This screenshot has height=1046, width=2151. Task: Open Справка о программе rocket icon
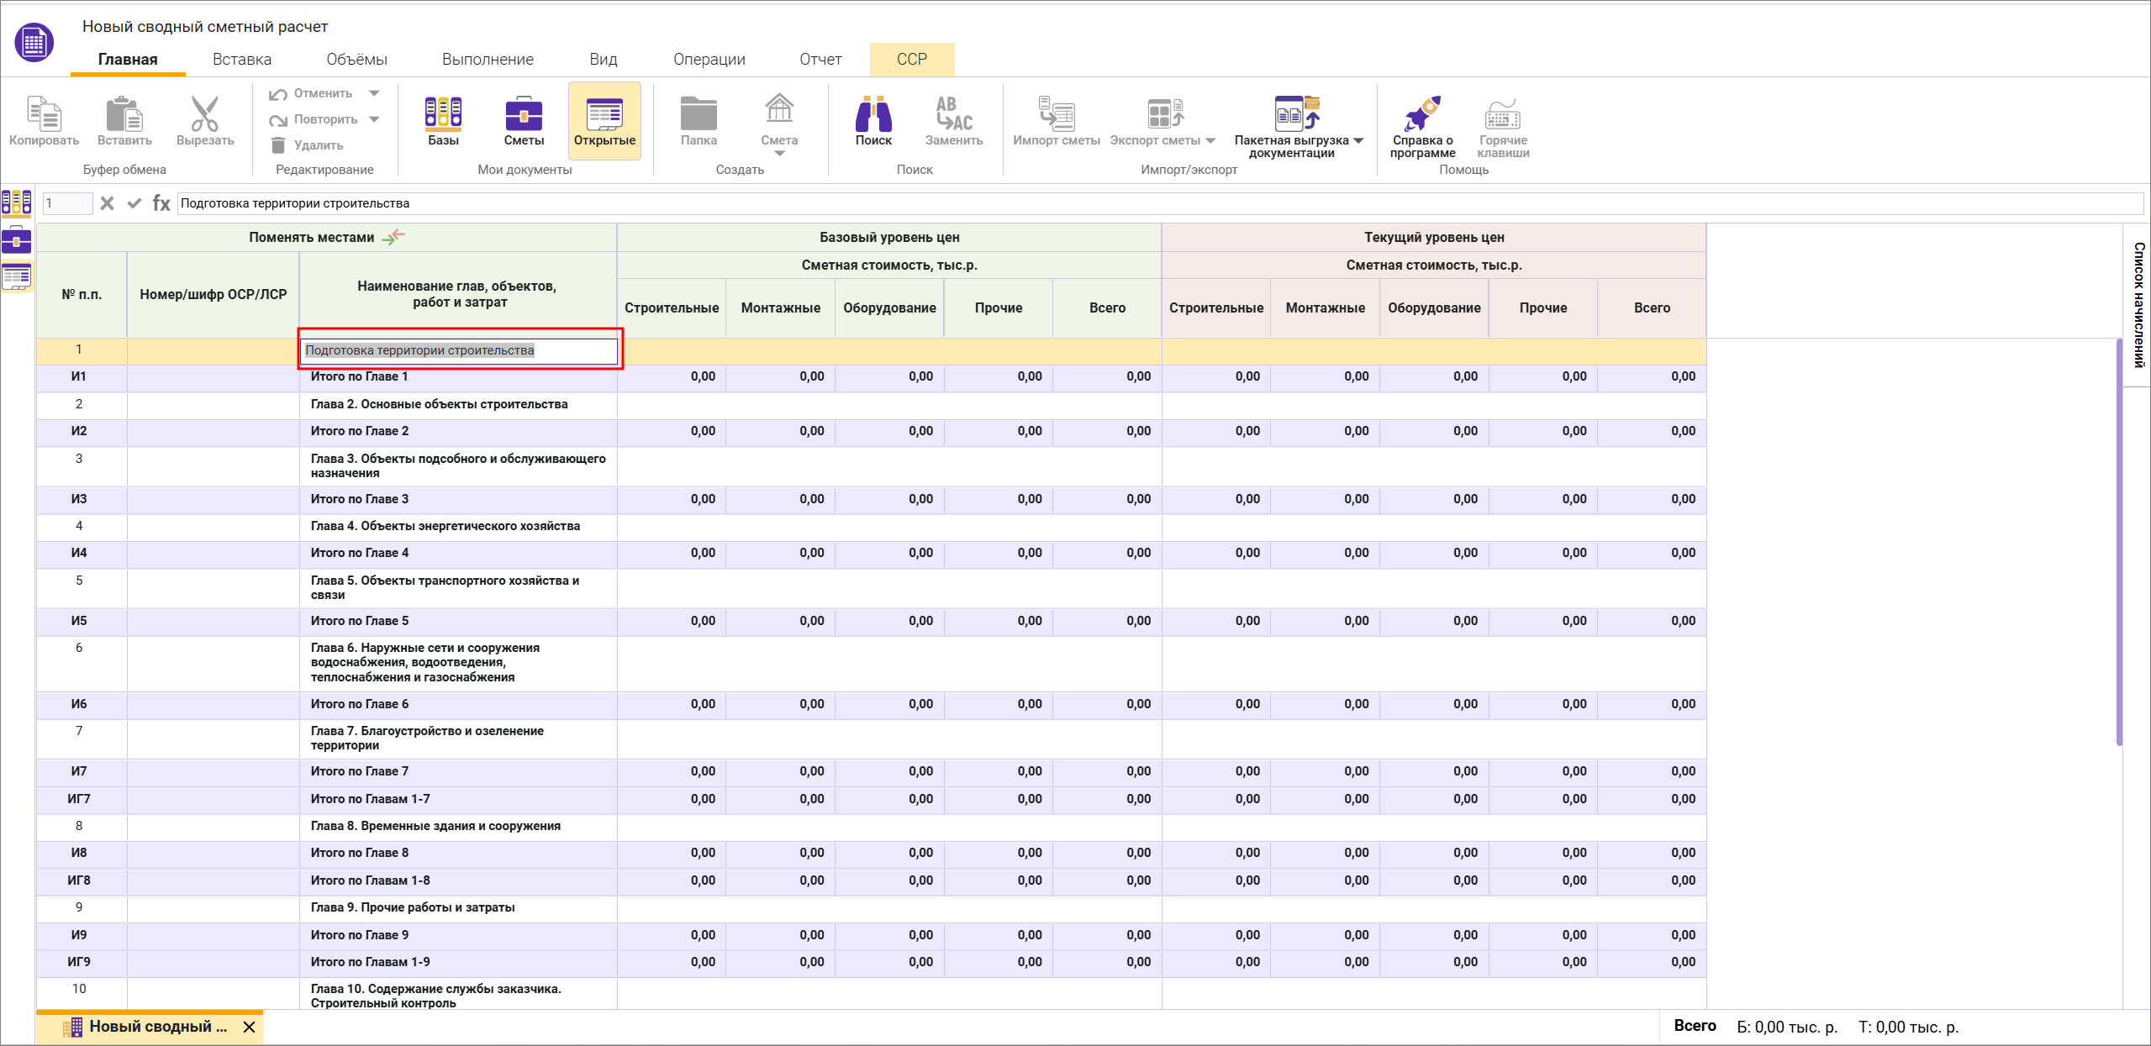1422,113
